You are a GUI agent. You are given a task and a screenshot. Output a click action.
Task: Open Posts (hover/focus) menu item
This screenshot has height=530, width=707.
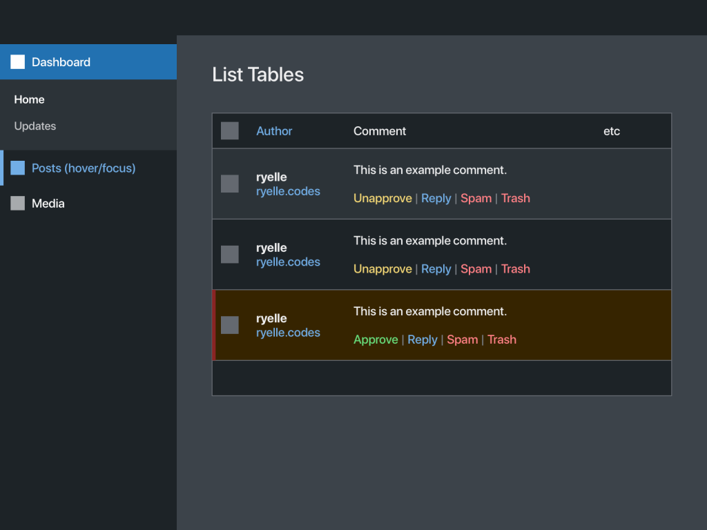[88, 168]
